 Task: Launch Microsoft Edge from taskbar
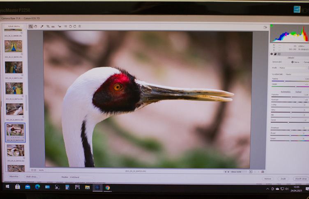point(37,187)
